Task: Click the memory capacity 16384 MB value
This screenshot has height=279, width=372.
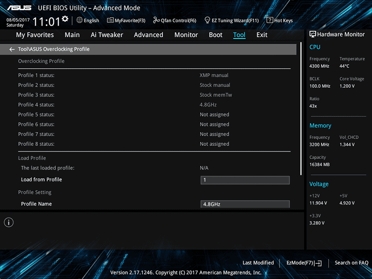Action: [319, 165]
